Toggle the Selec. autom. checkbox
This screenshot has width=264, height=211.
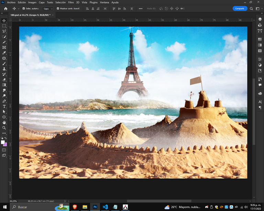point(24,8)
